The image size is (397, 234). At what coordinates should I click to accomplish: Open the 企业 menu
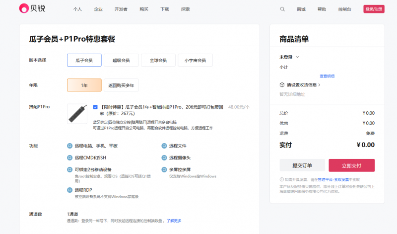98,9
